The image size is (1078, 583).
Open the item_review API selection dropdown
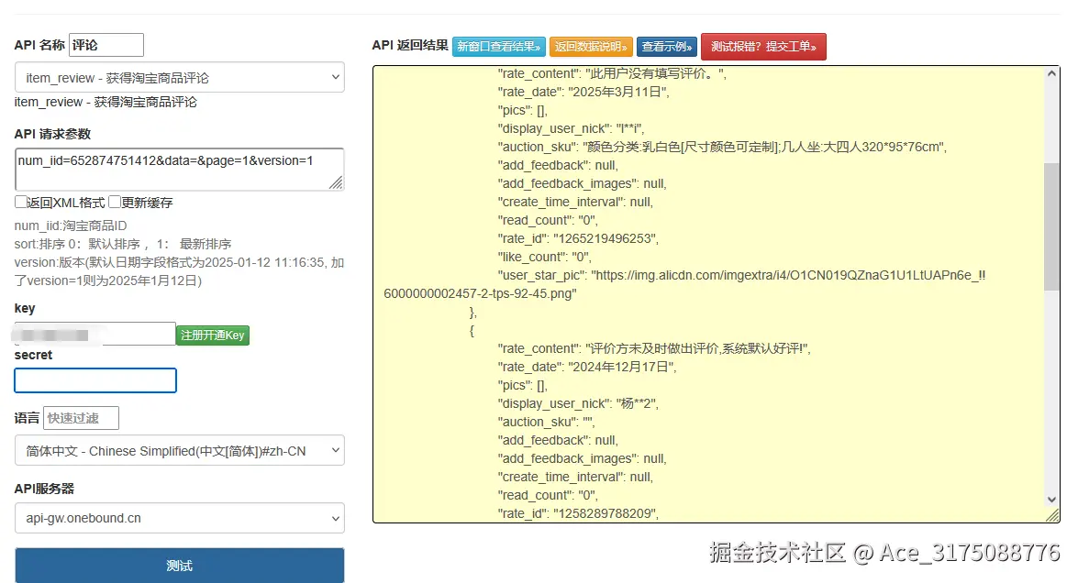coord(180,78)
